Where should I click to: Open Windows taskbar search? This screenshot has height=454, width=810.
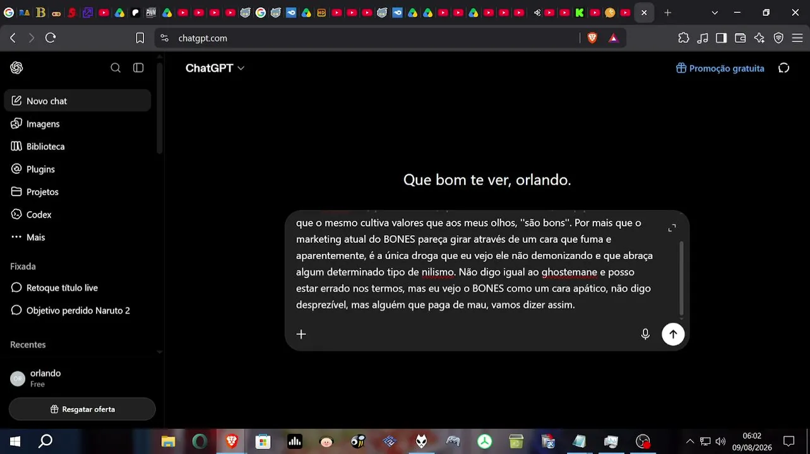coord(45,441)
